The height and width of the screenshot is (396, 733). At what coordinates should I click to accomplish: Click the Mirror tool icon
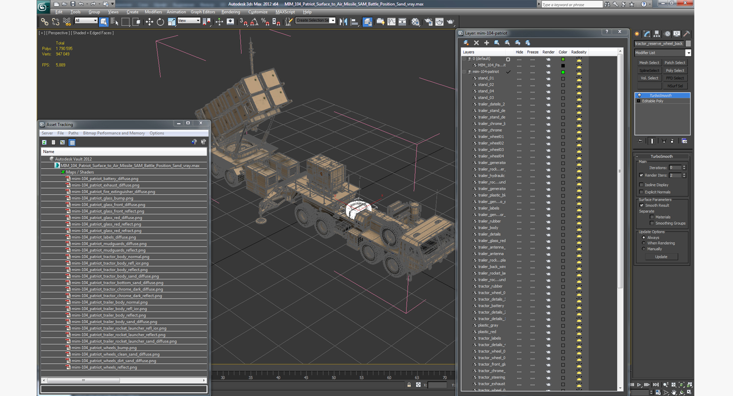click(343, 22)
